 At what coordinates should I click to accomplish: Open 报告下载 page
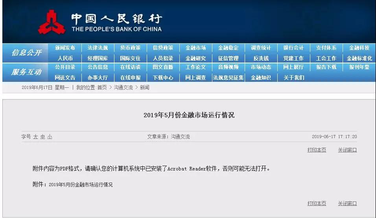326,67
